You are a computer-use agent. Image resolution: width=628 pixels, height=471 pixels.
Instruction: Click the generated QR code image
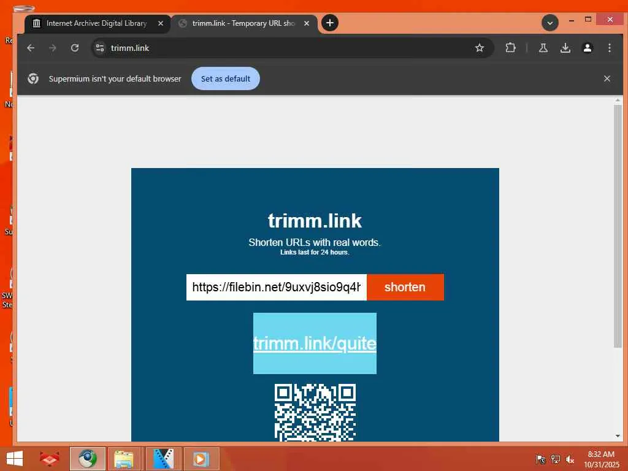[x=315, y=412]
